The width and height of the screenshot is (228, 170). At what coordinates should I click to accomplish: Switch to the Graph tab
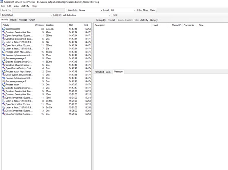(x=32, y=20)
